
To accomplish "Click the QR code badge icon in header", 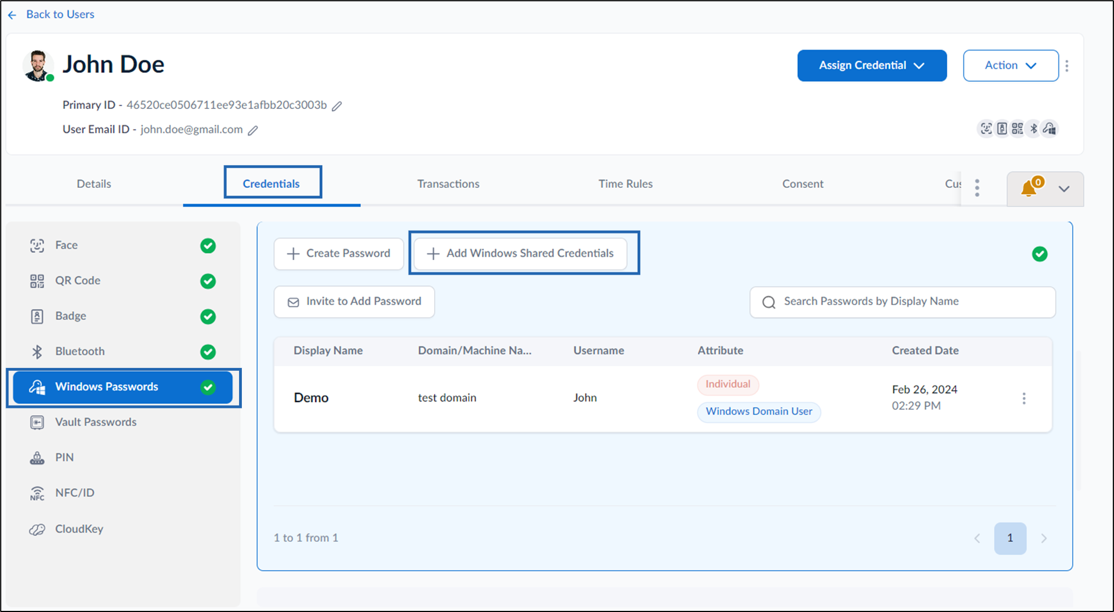I will coord(1017,129).
